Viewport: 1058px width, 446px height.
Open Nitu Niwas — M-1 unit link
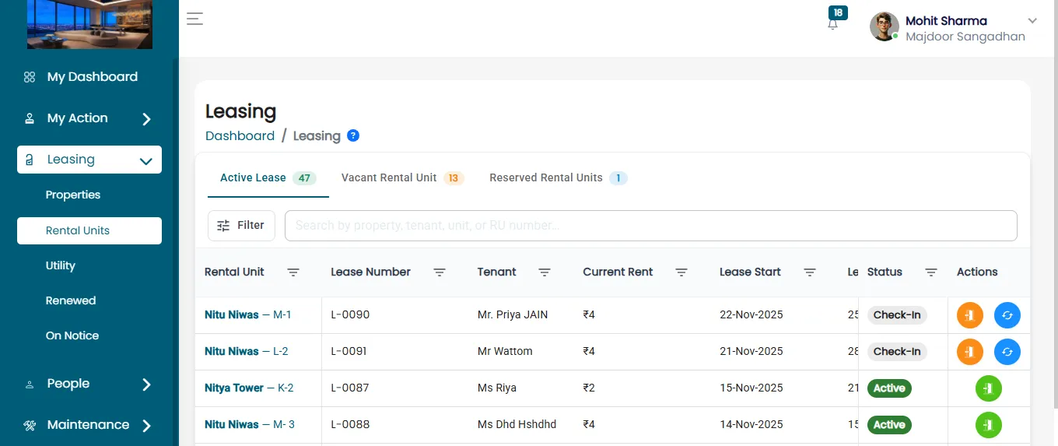[x=247, y=314]
